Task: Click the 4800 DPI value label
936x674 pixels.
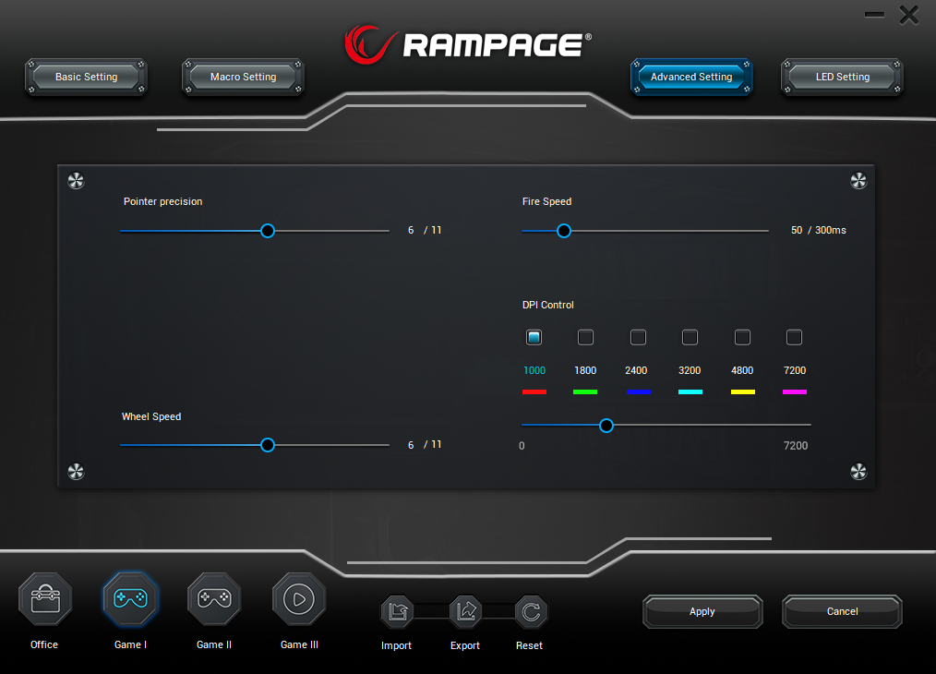Action: click(x=742, y=370)
